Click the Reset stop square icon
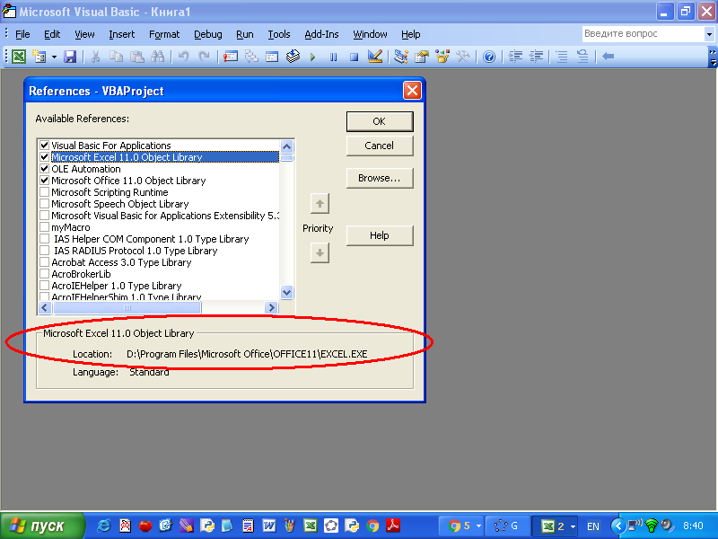This screenshot has height=539, width=718. tap(354, 57)
